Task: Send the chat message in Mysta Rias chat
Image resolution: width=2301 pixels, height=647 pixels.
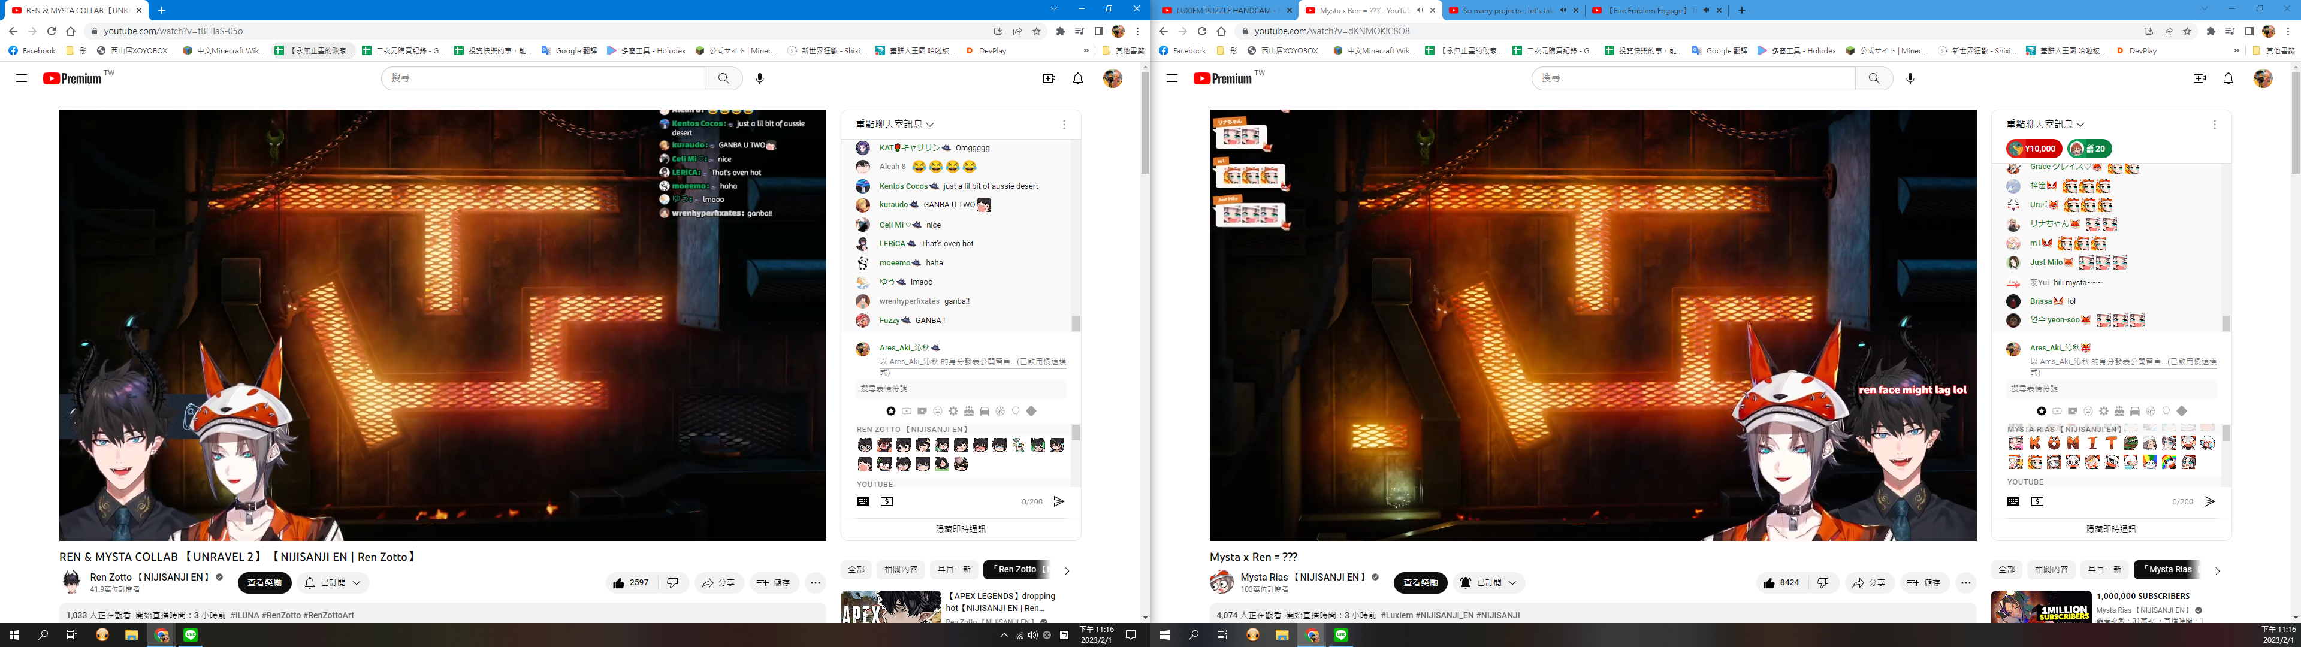Action: (x=2210, y=502)
